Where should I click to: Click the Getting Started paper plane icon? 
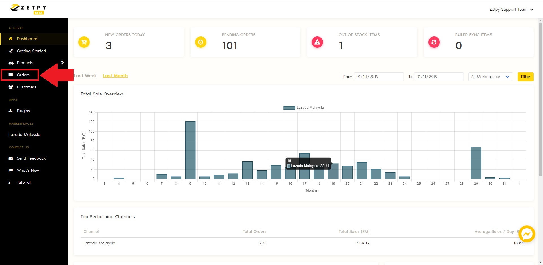[x=11, y=51]
